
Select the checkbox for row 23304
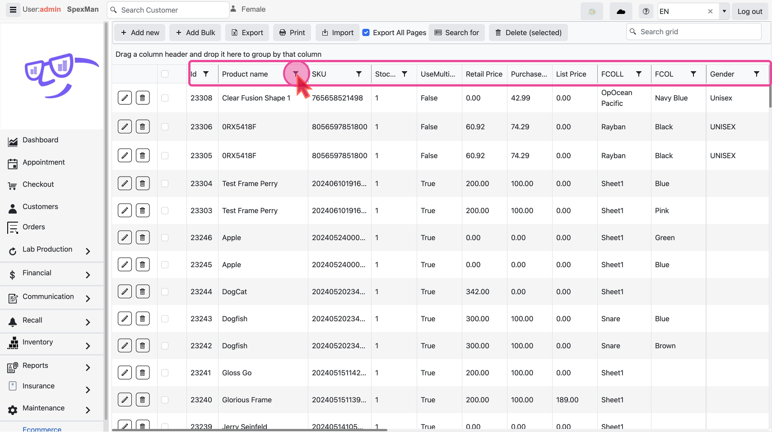pyautogui.click(x=165, y=183)
